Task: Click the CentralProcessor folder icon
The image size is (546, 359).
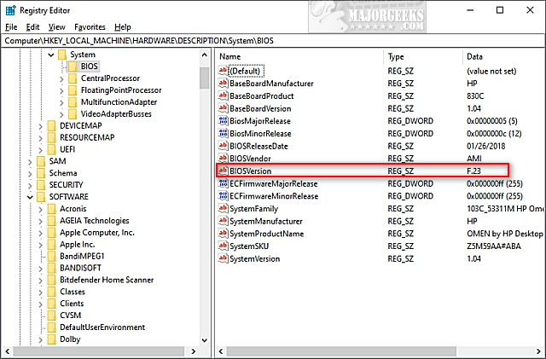Action: tap(73, 78)
